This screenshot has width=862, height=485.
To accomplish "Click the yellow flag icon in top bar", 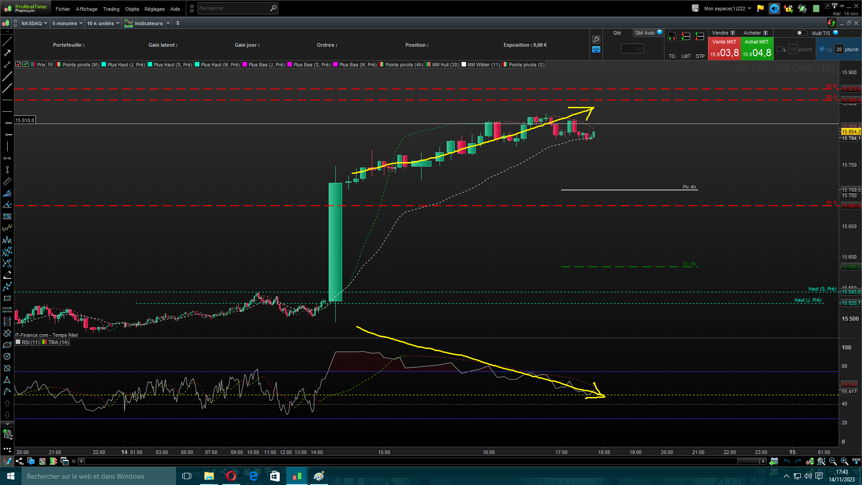I will tap(760, 9).
